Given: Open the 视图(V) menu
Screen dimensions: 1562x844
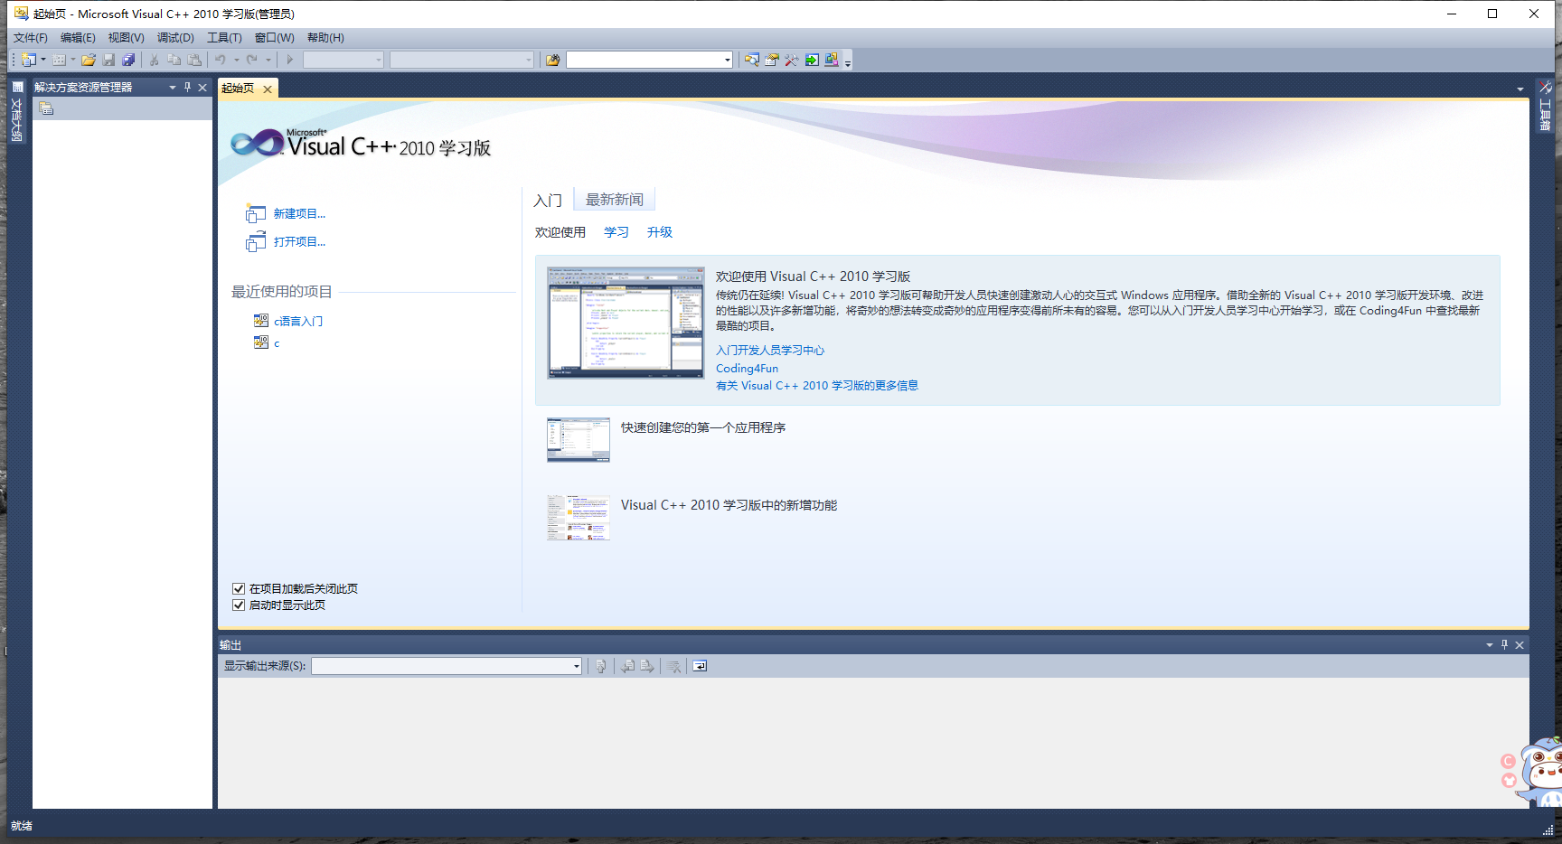Looking at the screenshot, I should coord(127,38).
